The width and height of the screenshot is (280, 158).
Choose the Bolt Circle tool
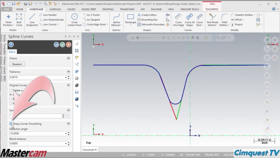click(x=19, y=20)
